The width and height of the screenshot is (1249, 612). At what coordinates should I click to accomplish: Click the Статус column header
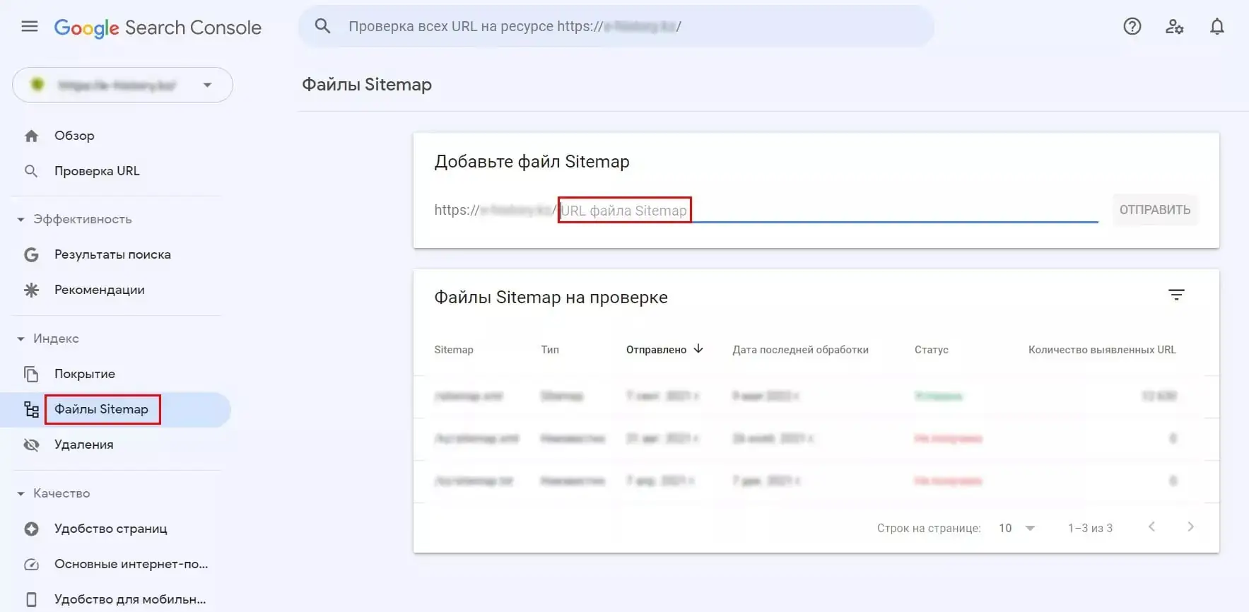coord(932,349)
